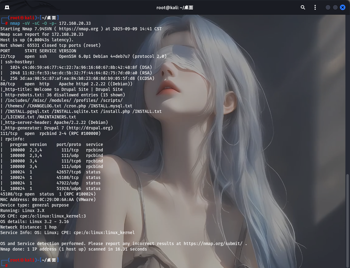The height and width of the screenshot is (268, 350).
Task: Close the terminal window
Action: click(x=343, y=7)
